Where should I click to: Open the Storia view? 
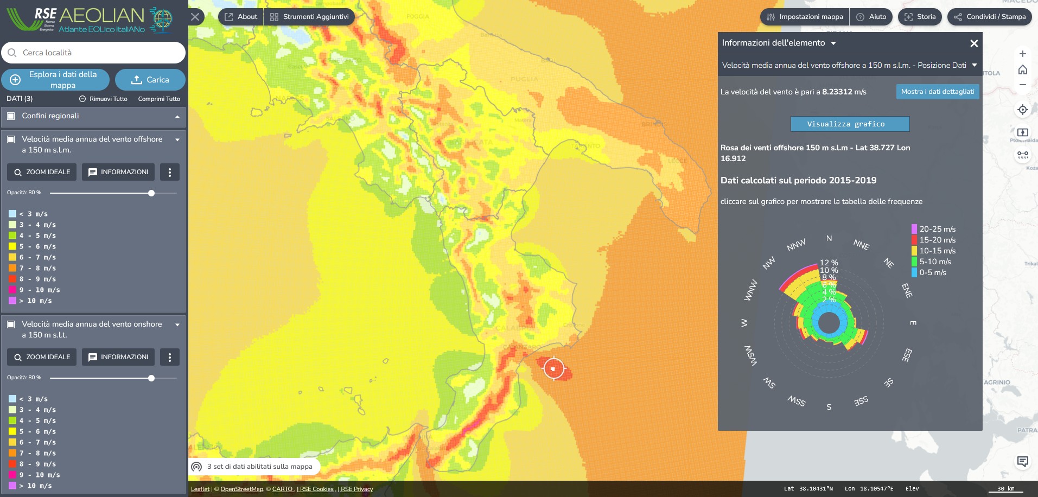920,17
